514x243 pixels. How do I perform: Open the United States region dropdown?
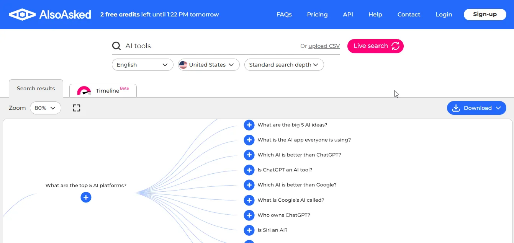209,65
